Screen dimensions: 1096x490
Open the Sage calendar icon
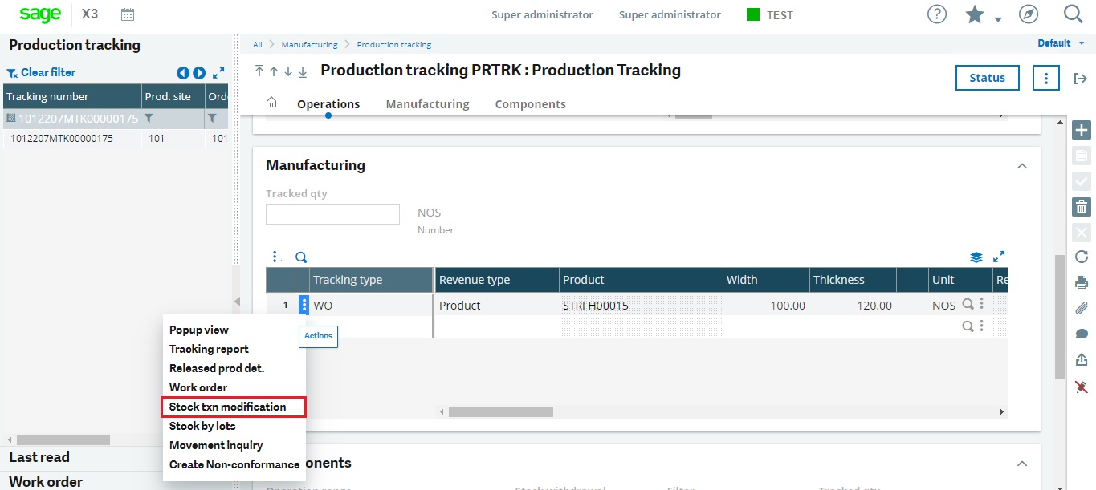click(x=127, y=14)
